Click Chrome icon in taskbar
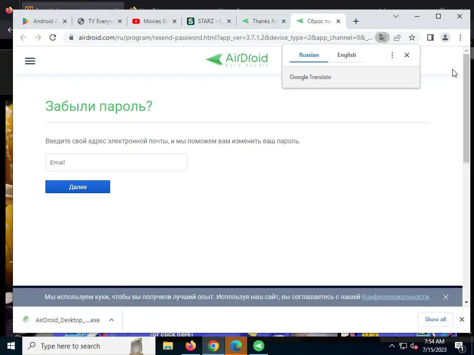Image resolution: width=474 pixels, height=355 pixels. (213, 346)
